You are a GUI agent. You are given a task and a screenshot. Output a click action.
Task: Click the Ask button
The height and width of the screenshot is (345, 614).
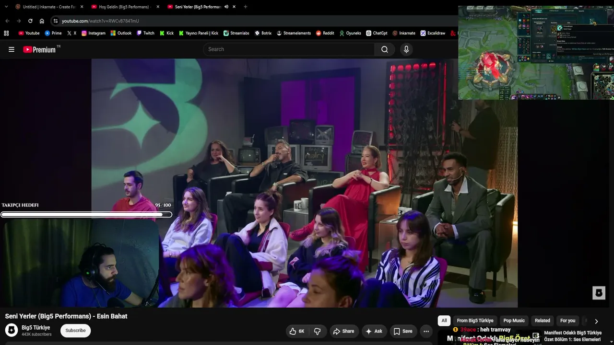(374, 331)
